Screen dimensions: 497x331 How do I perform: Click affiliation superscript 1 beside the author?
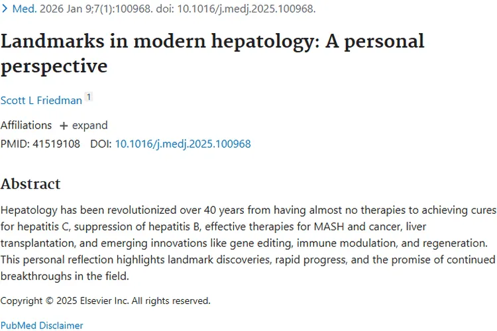tap(89, 98)
